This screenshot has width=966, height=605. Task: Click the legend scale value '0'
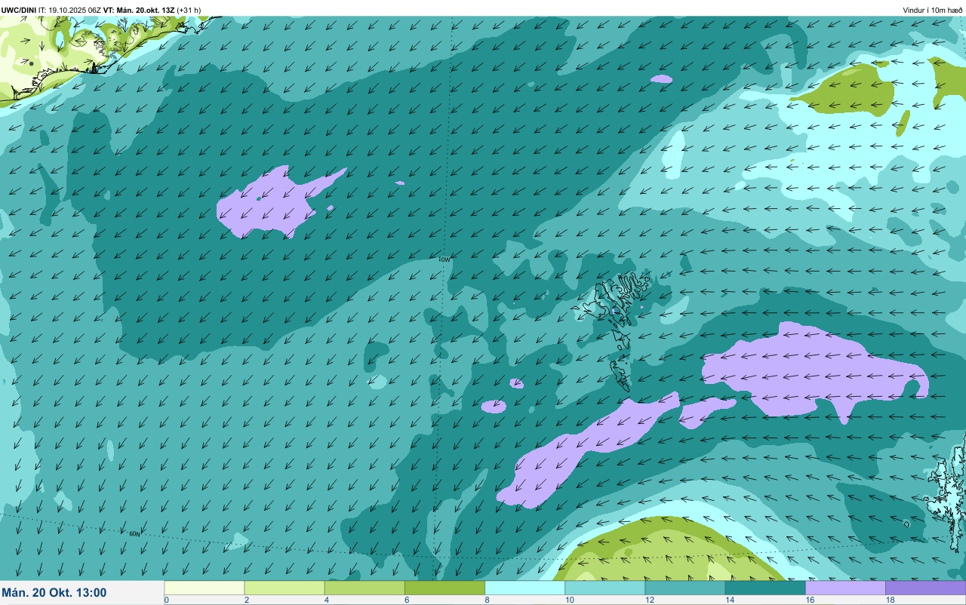point(166,600)
